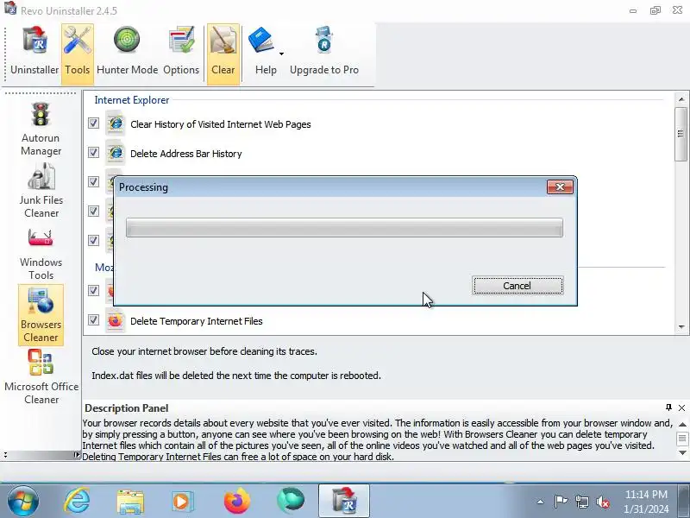The image size is (690, 518).
Task: Launch Internet Explorer from the taskbar
Action: point(77,501)
